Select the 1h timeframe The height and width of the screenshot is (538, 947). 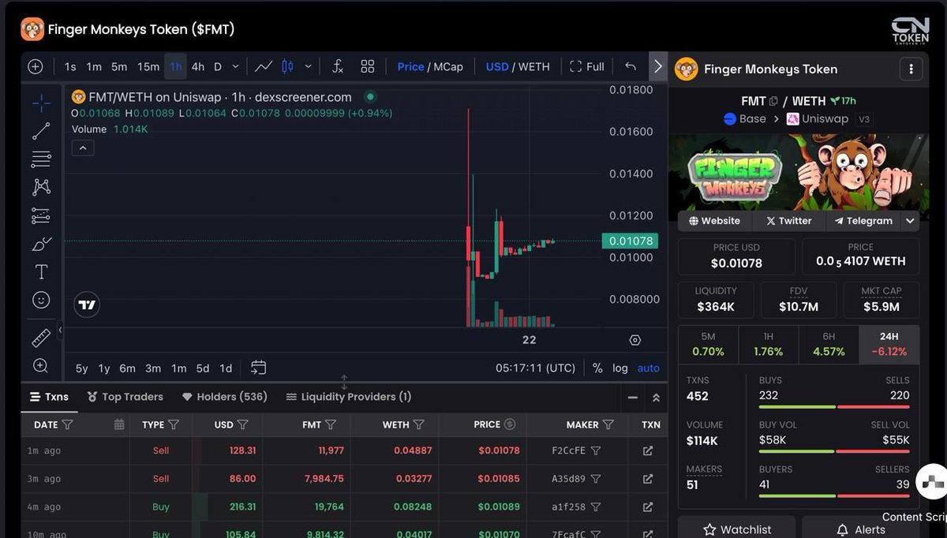pos(175,67)
